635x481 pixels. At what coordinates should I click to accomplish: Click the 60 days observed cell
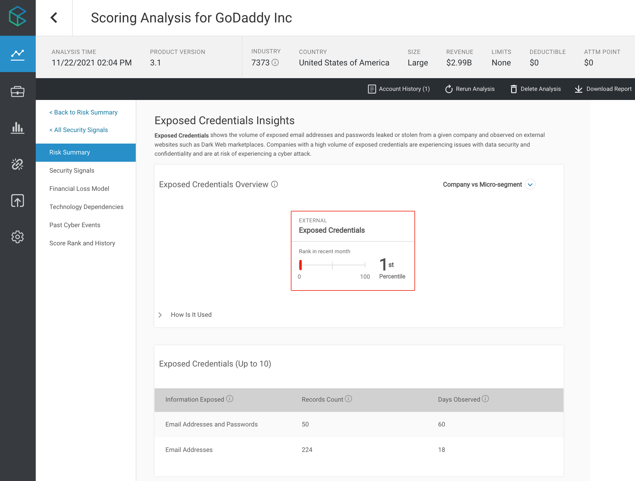pos(441,424)
